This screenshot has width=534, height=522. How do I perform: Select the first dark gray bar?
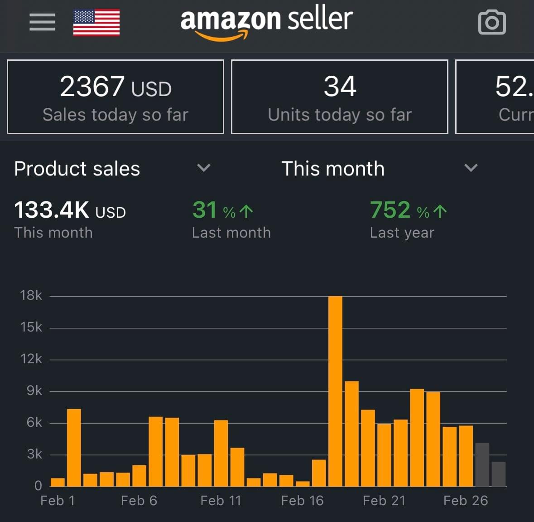pos(482,465)
